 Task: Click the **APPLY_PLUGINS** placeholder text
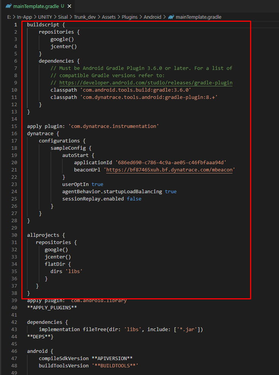coord(52,307)
